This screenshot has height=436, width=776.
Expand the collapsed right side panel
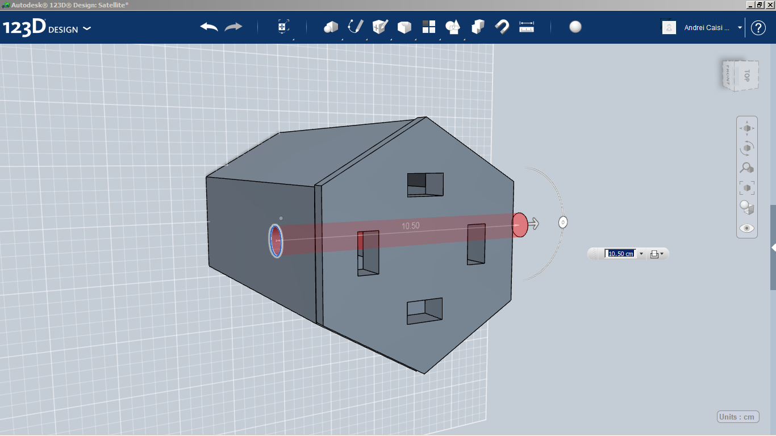[x=773, y=248]
